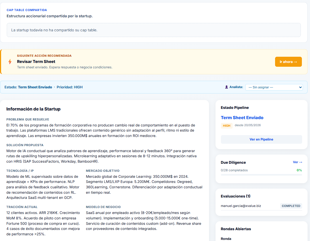This screenshot has height=241, width=310.
Task: Click the 'Rondas Abiertas' heading
Action: [x=236, y=229]
